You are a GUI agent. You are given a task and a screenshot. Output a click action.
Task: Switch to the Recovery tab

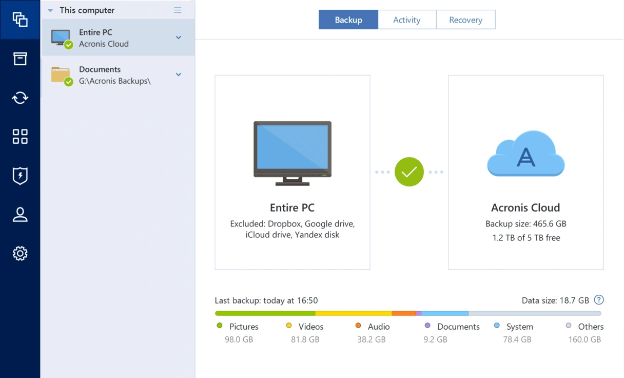tap(465, 20)
